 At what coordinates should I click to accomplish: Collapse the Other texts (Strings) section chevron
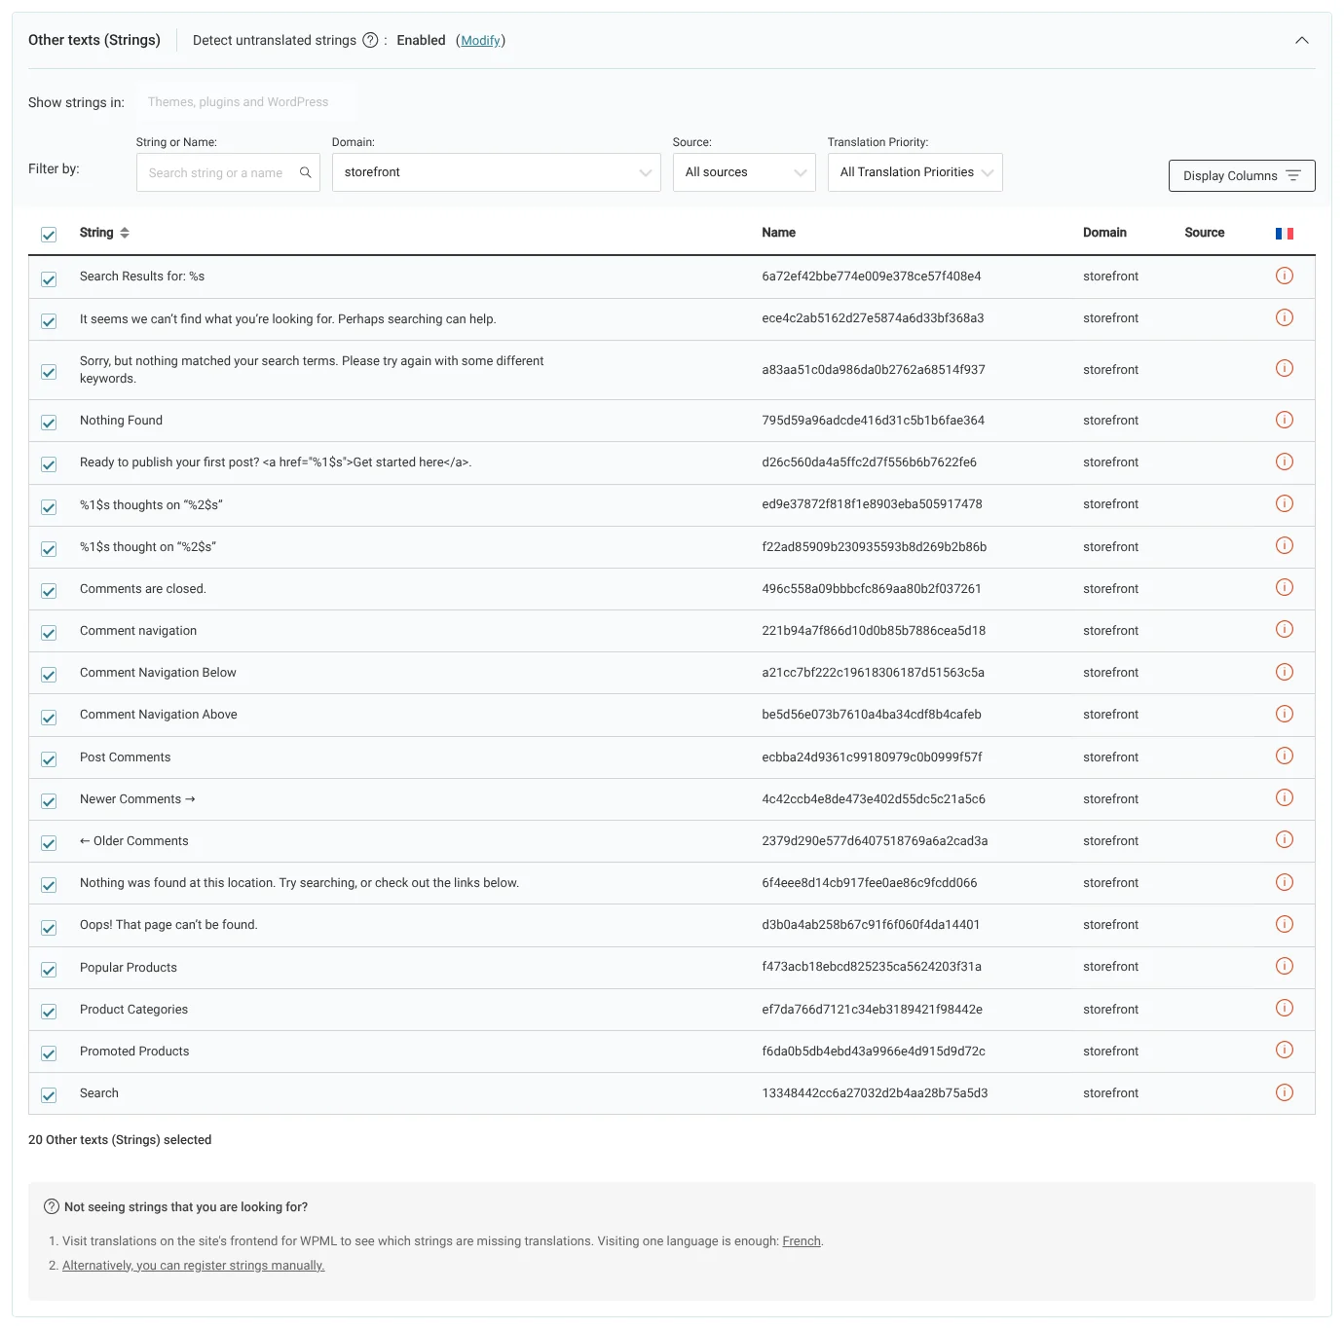tap(1302, 40)
